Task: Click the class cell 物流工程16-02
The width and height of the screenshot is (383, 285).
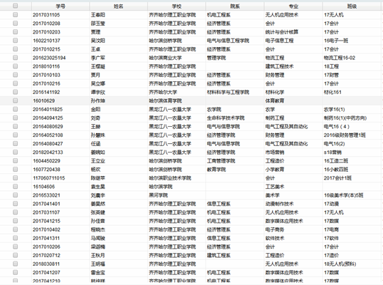Action: 340,58
